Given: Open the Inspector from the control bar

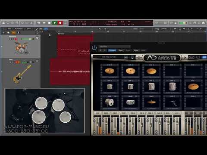Looking at the screenshot, I should point(8,23).
